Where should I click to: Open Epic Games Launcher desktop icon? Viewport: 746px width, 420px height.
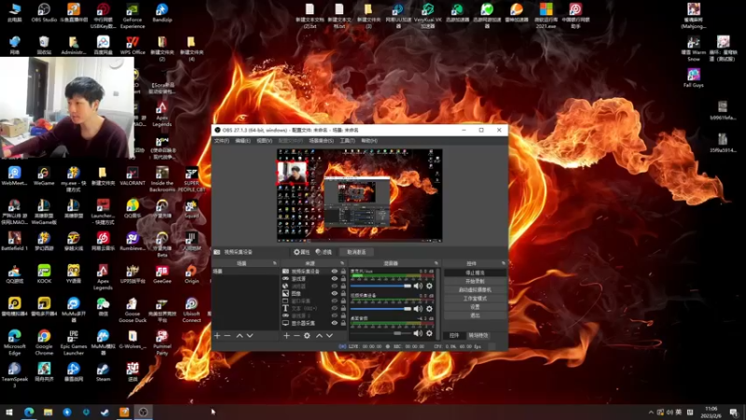pos(74,338)
